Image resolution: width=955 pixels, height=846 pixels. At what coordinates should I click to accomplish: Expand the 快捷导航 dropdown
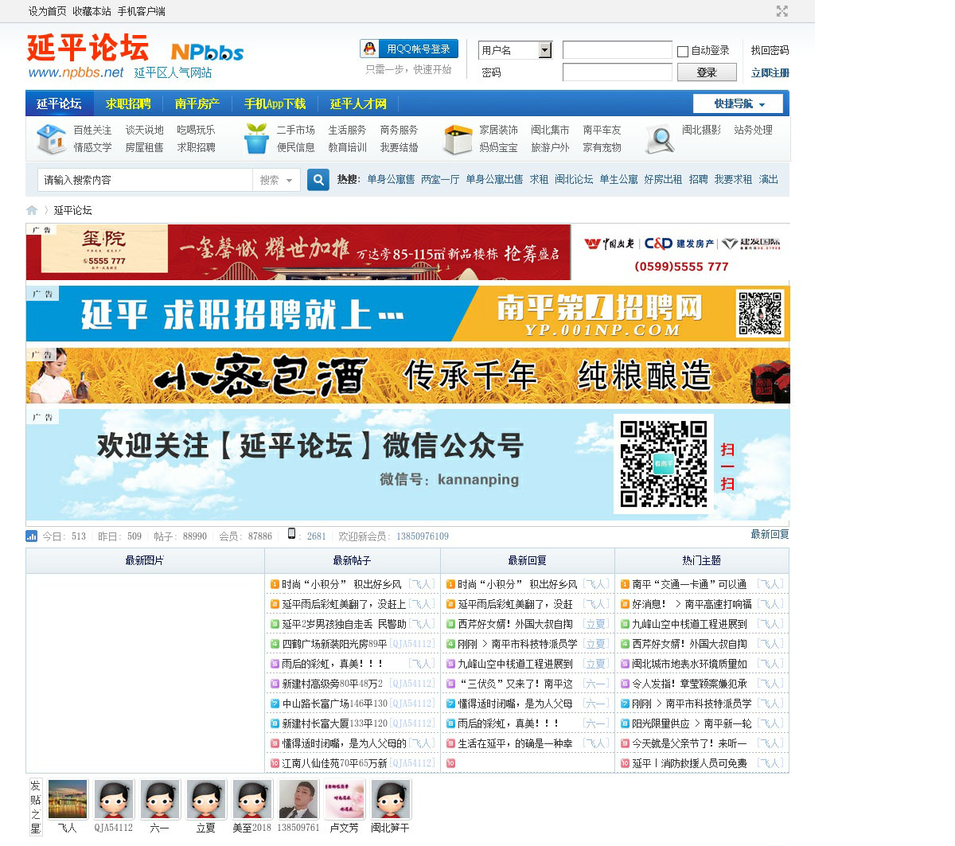tap(738, 103)
